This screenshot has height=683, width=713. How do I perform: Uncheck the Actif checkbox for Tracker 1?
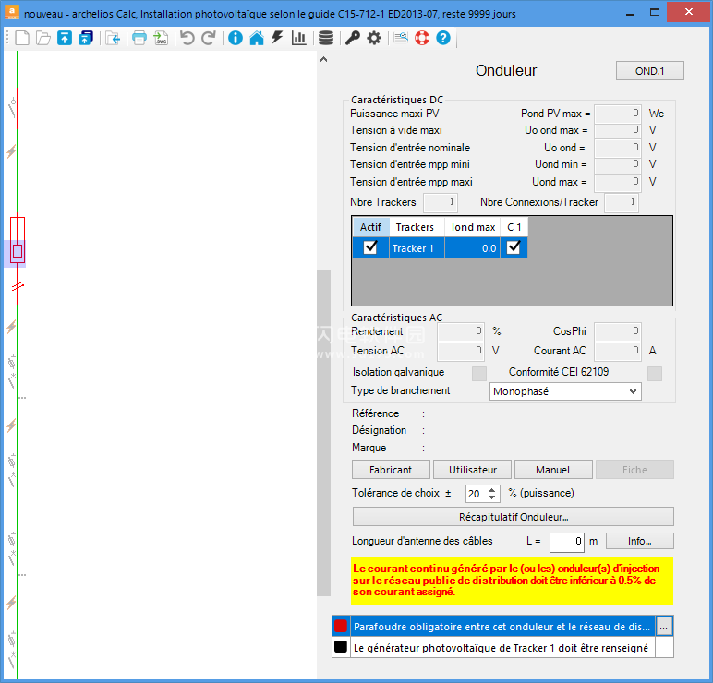tap(370, 247)
